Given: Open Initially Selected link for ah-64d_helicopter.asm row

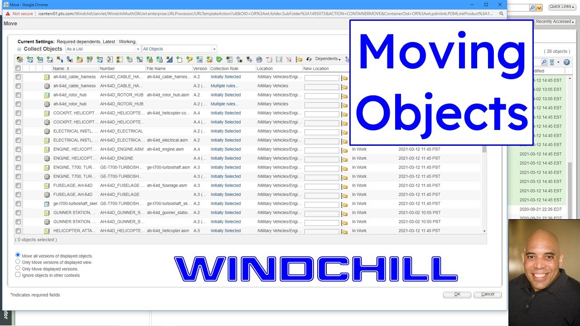Looking at the screenshot, I should [226, 231].
